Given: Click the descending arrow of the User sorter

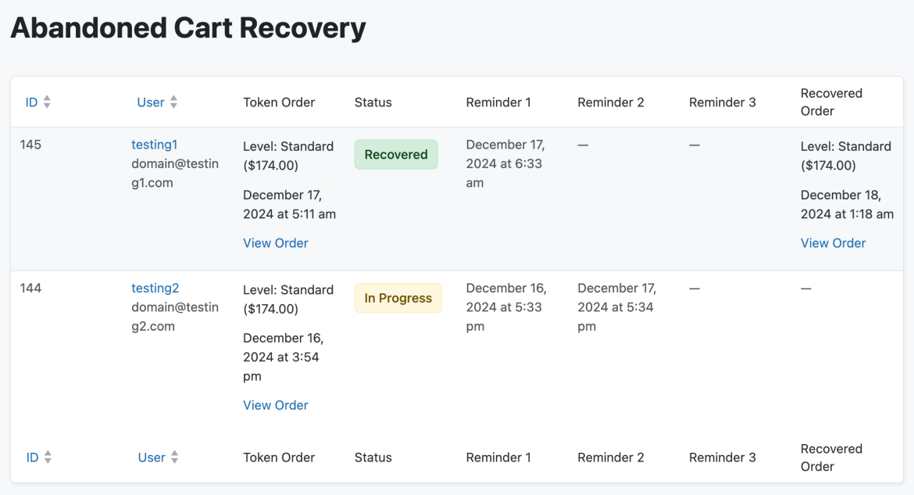Looking at the screenshot, I should coord(174,106).
